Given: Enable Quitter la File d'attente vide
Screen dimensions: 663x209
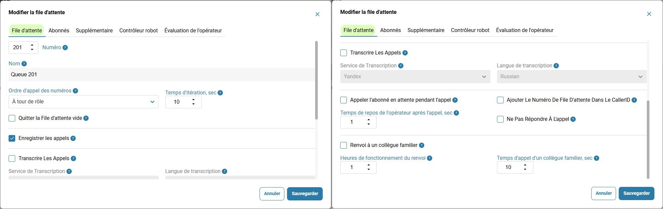Looking at the screenshot, I should pyautogui.click(x=12, y=118).
